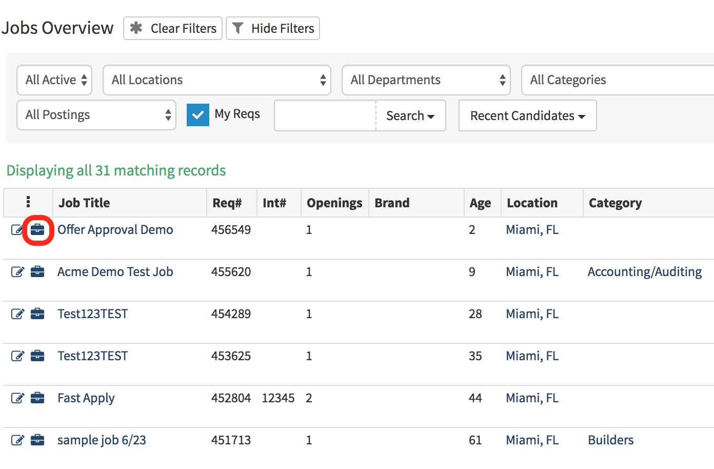Image resolution: width=714 pixels, height=469 pixels.
Task: Expand the All Postings dropdown
Action: [96, 115]
